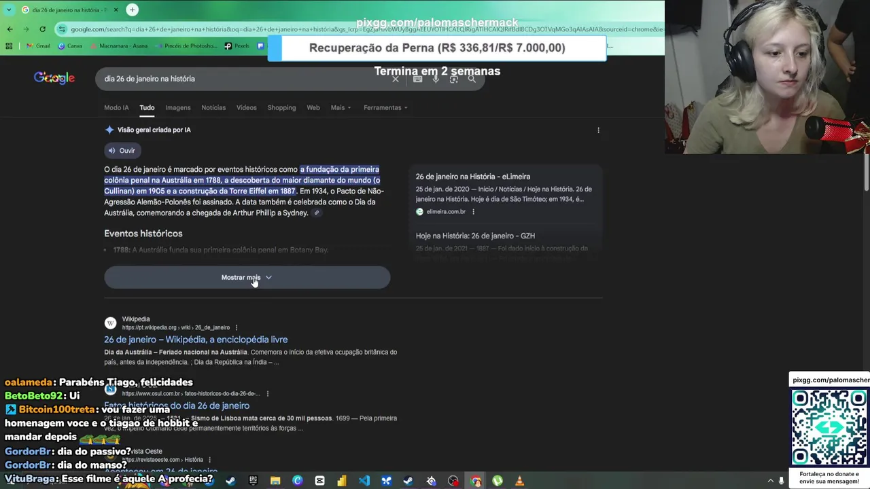Open three-dot menu for Revista Oeste result
The height and width of the screenshot is (489, 870).
[209, 460]
